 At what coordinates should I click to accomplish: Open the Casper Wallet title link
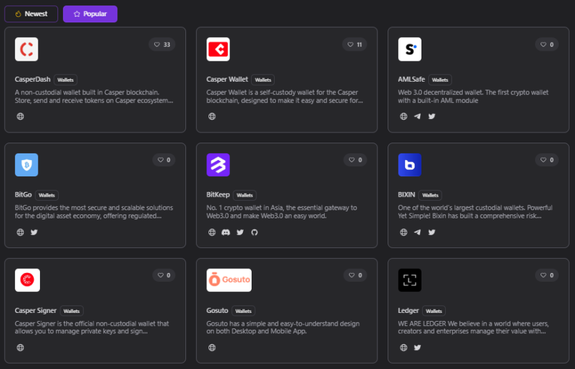[x=227, y=80]
